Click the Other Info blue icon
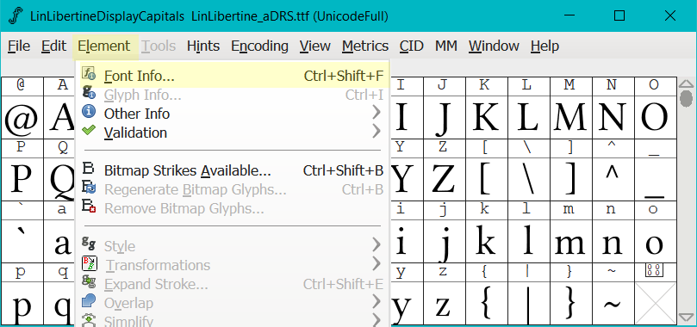Viewport: 697px width, 327px height. (x=89, y=112)
